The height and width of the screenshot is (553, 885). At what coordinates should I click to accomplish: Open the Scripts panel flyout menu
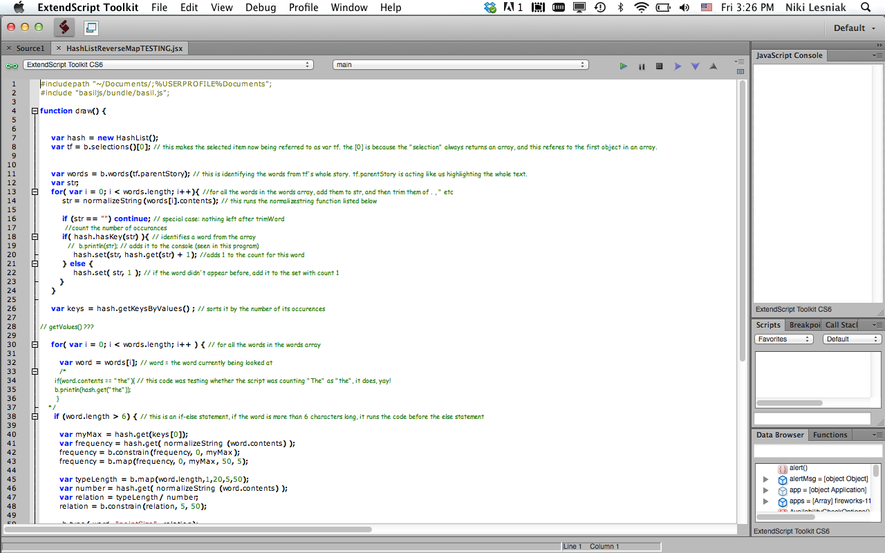877,325
